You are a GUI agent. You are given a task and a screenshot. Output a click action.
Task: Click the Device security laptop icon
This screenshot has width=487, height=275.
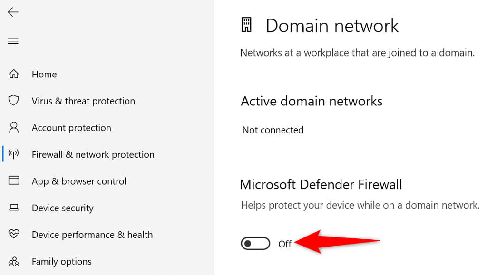14,208
